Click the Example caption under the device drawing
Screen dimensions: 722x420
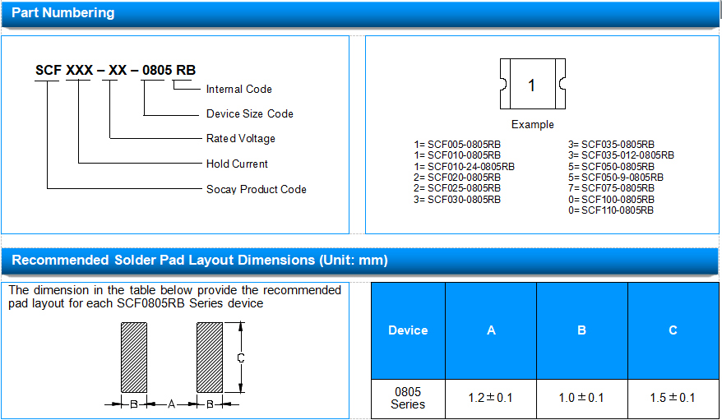click(x=533, y=125)
